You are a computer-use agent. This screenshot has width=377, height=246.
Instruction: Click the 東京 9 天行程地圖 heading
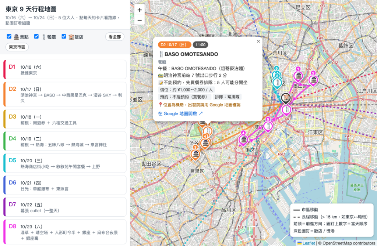31,9
